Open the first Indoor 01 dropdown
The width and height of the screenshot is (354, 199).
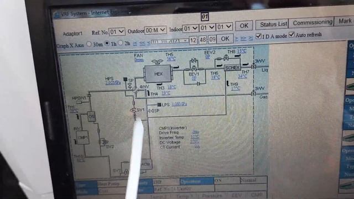(190, 29)
